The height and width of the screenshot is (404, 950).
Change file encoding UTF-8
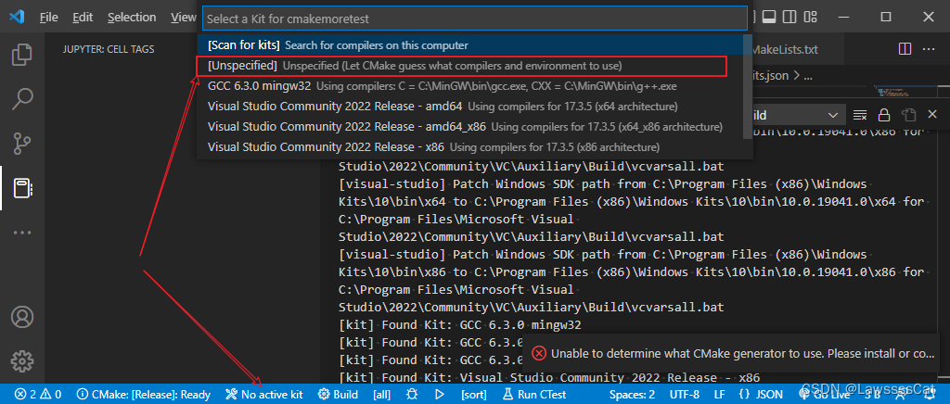[684, 395]
